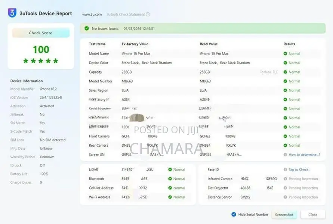This screenshot has width=333, height=224.
Task: Click the Test Items column header
Action: [97, 44]
